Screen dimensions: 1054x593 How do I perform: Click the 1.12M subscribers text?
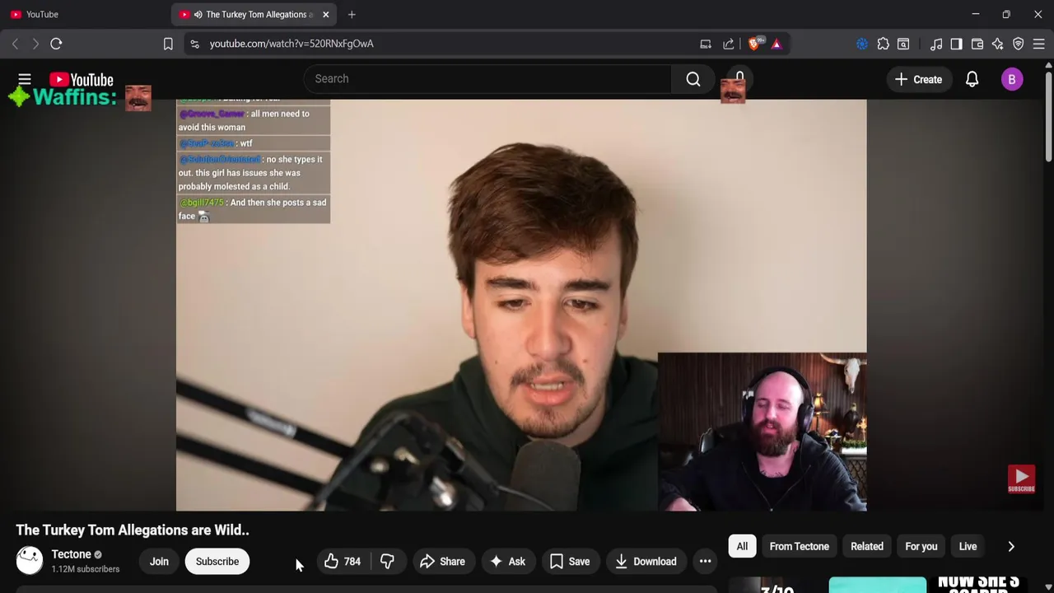pos(86,569)
